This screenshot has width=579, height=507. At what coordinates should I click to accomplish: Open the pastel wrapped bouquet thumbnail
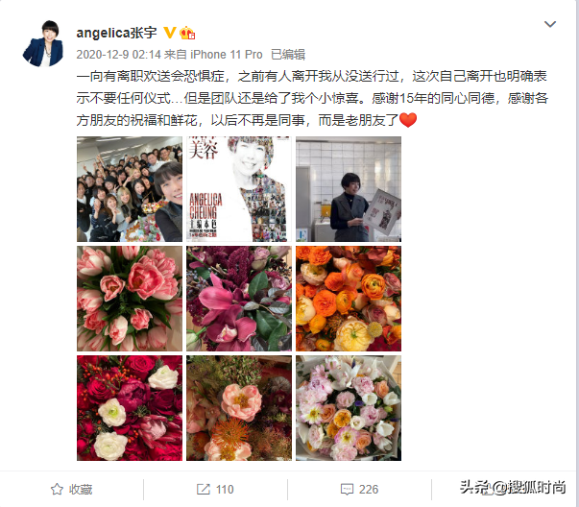coord(349,408)
